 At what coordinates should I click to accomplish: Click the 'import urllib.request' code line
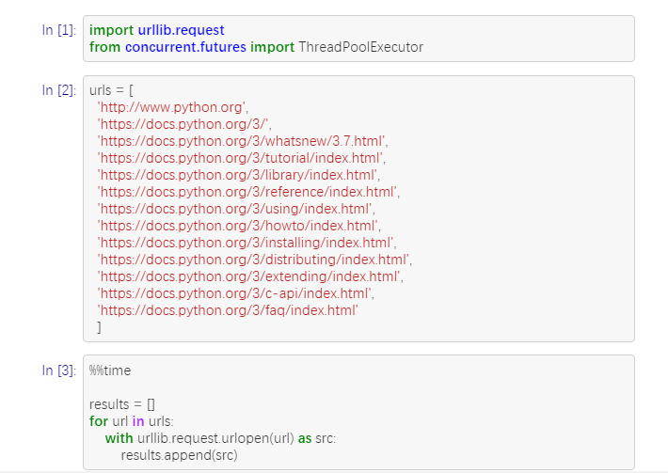[x=157, y=30]
